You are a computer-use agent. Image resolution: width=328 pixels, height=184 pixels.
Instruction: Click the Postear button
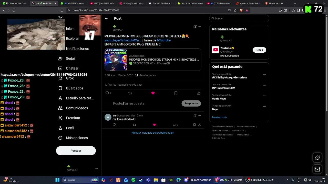point(76,151)
